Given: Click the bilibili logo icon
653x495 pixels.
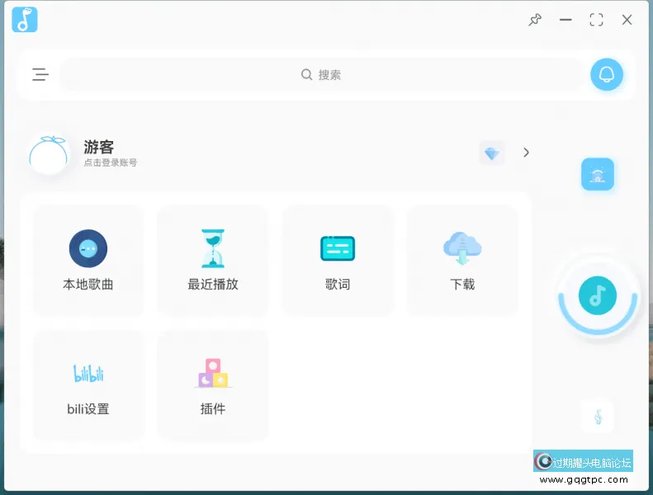Looking at the screenshot, I should (88, 374).
